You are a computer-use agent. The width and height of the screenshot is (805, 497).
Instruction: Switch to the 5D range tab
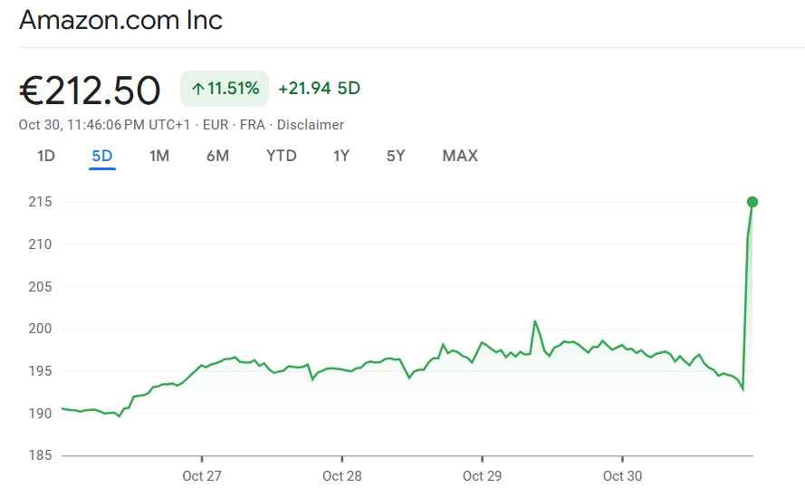click(101, 156)
